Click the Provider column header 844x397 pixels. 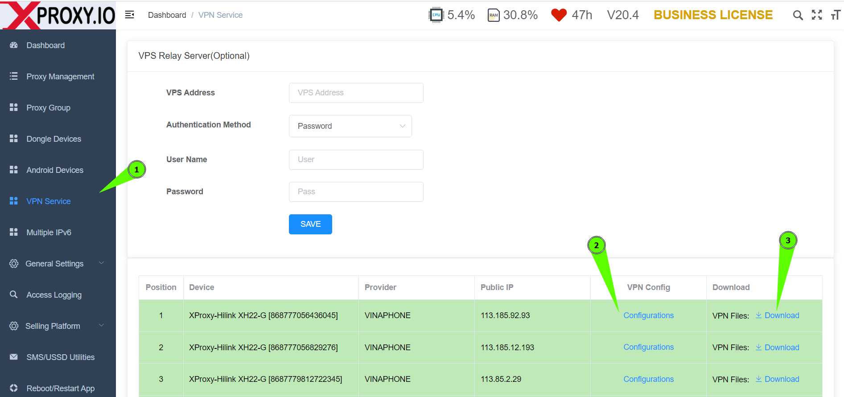point(380,287)
